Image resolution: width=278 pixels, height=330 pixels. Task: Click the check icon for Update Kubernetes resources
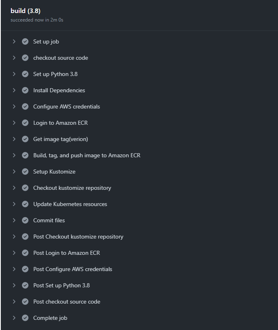[25, 204]
